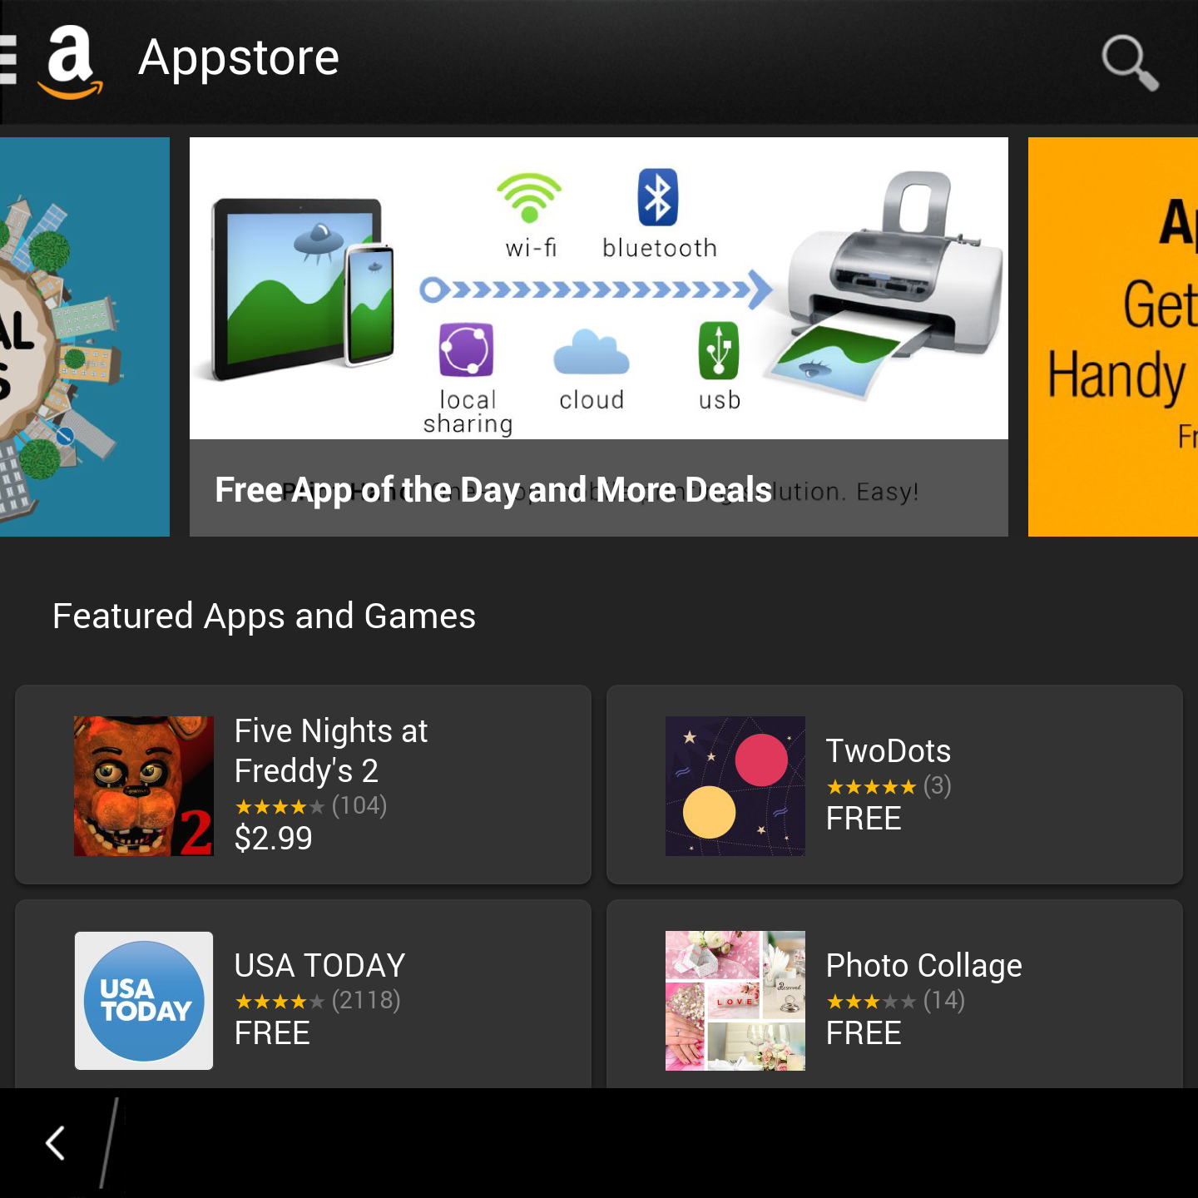1198x1198 pixels.
Task: View TwoDots star rating reviews
Action: (889, 786)
